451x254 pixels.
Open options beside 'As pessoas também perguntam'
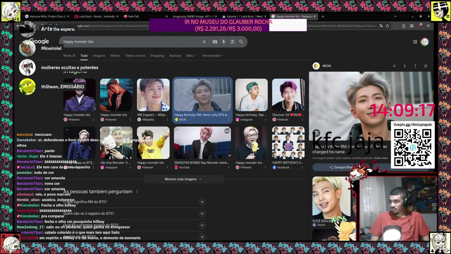[137, 192]
